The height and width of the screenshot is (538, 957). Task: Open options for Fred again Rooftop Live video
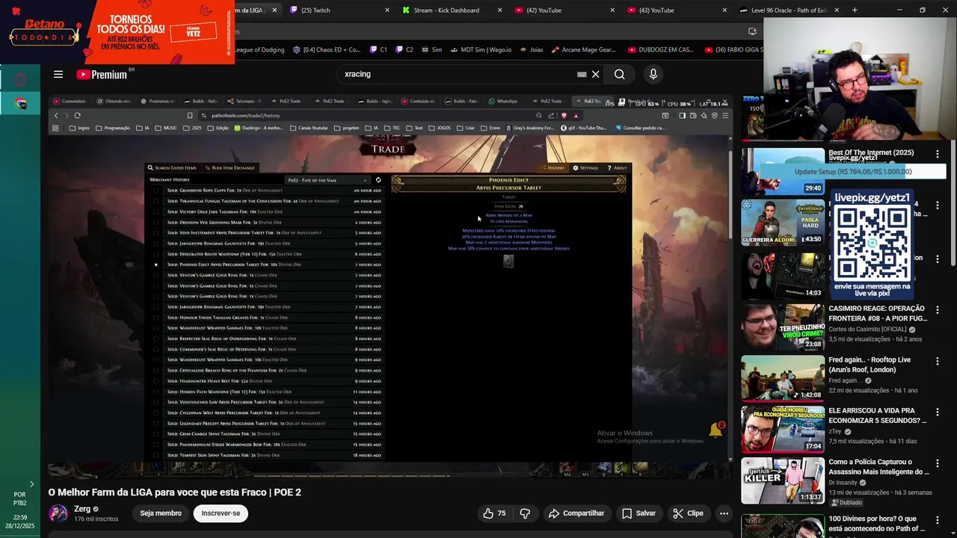tap(938, 361)
